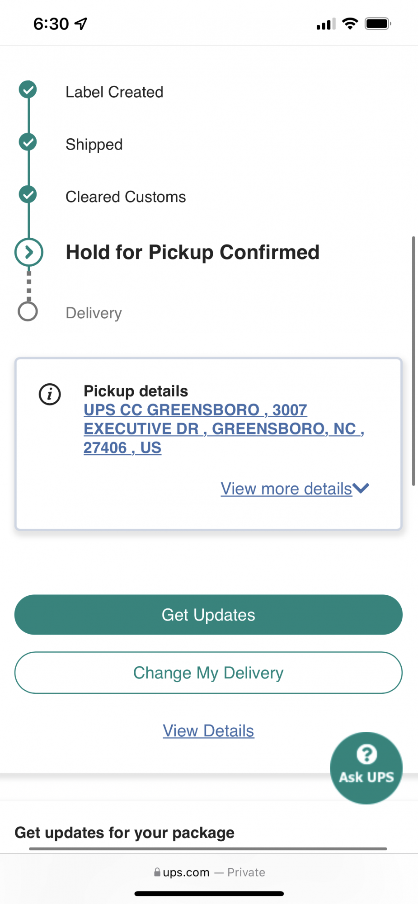The image size is (418, 904).
Task: Open the UPS CC Greensboro address link
Action: (x=224, y=428)
